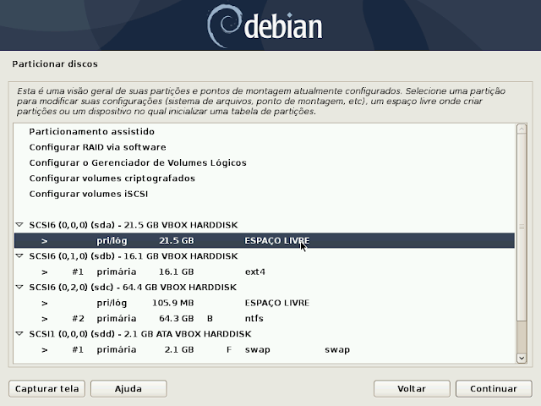The width and height of the screenshot is (541, 406).
Task: Select Configurar volumes criptografados
Action: coord(112,178)
